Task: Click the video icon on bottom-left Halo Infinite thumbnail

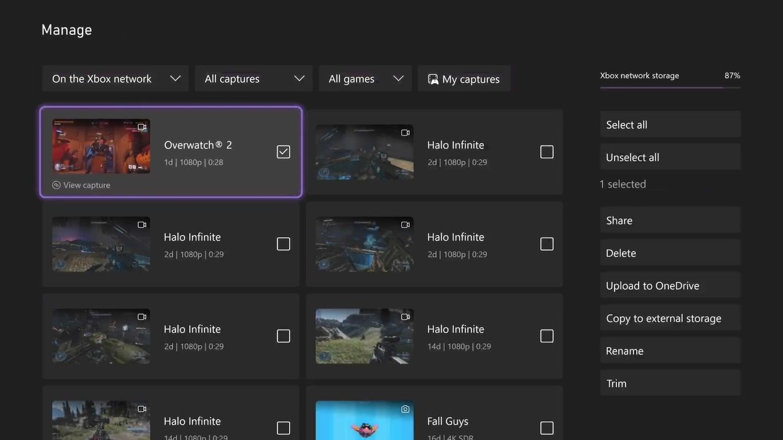Action: point(140,408)
